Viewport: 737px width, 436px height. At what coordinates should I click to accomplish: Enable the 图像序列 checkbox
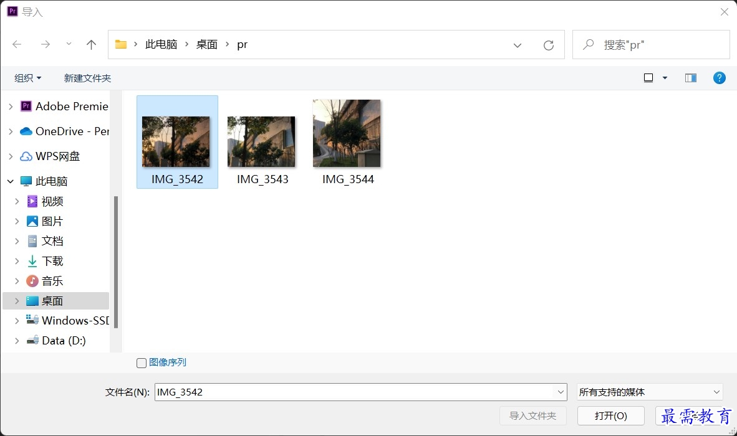[142, 363]
